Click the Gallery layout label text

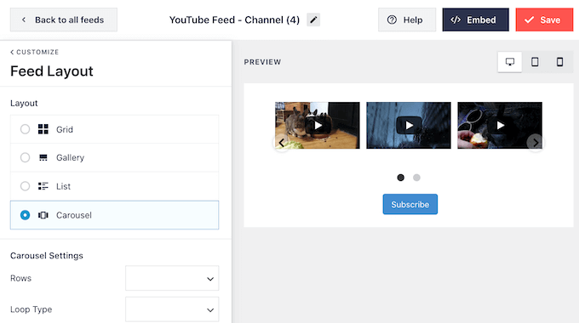(70, 158)
